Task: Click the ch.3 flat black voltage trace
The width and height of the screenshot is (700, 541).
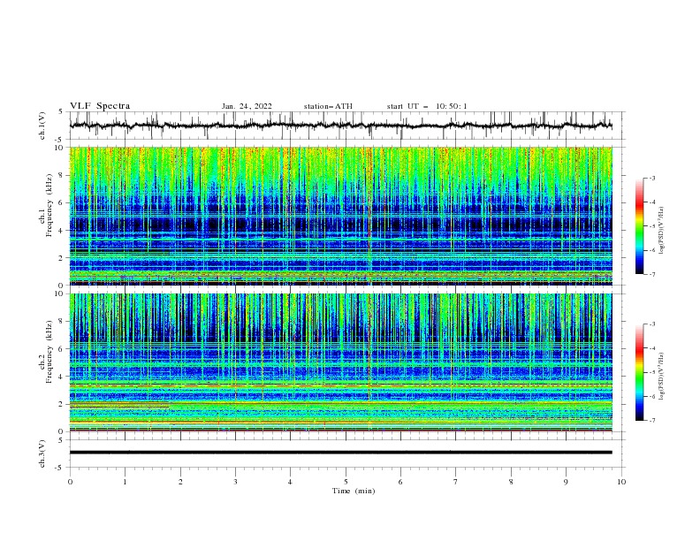Action: [x=340, y=453]
